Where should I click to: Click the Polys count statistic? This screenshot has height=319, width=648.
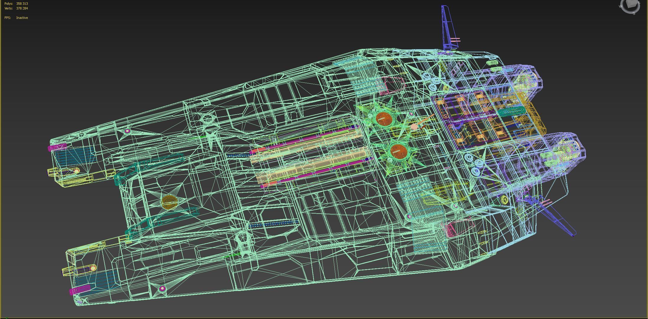pos(22,4)
